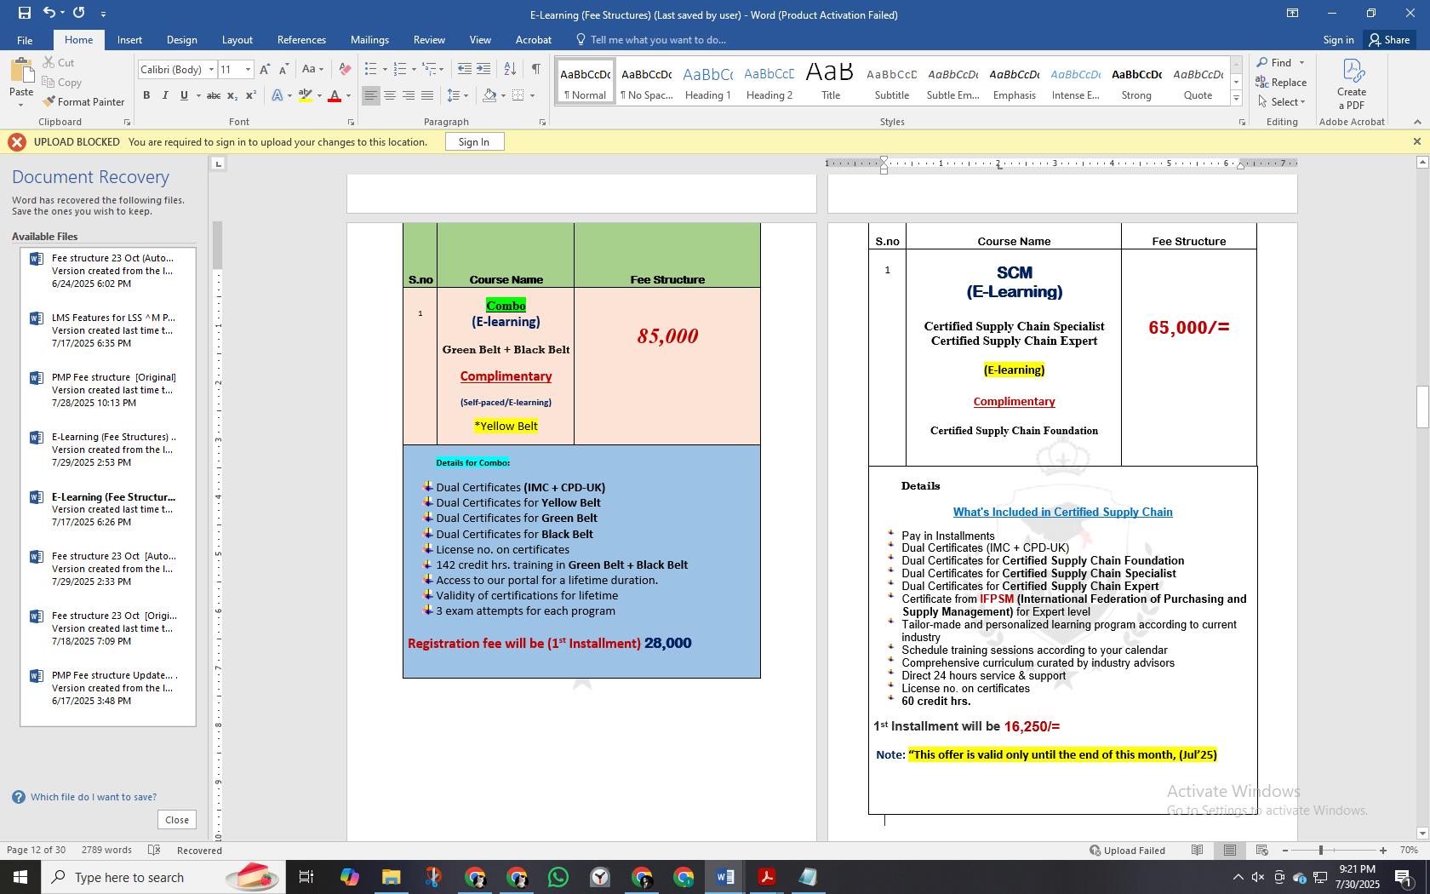Switch to the Design tab
1430x894 pixels.
tap(181, 40)
